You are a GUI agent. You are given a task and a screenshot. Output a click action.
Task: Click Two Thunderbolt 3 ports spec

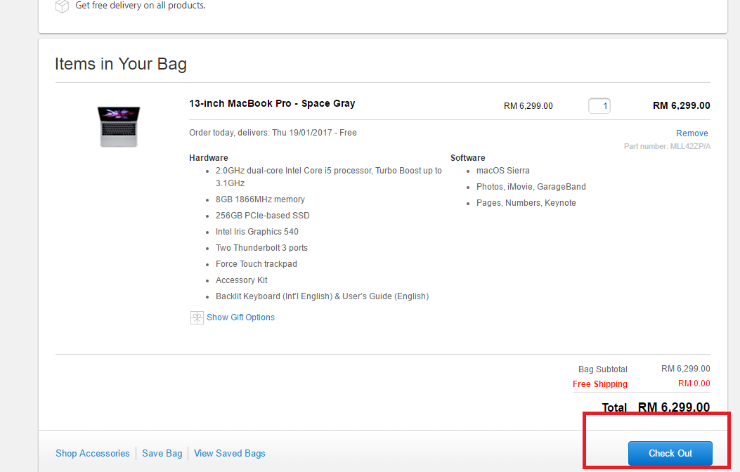[261, 247]
